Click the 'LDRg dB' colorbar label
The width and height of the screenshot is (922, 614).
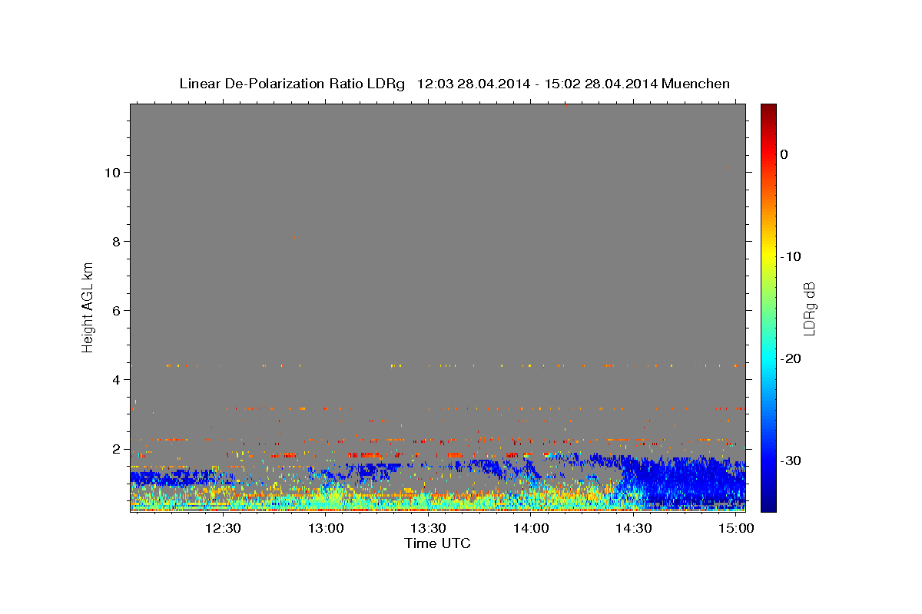pos(808,309)
